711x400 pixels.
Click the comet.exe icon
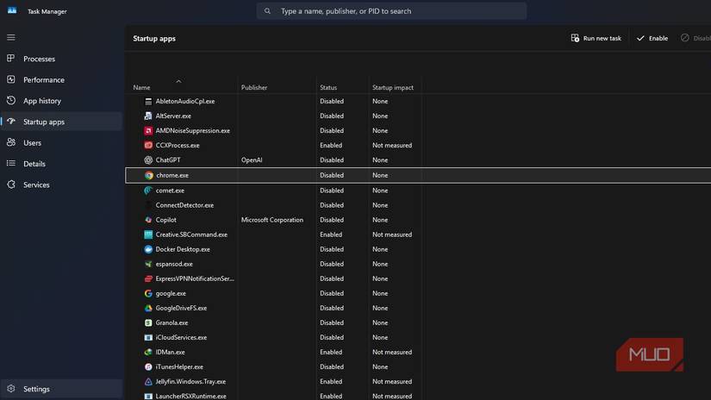148,191
